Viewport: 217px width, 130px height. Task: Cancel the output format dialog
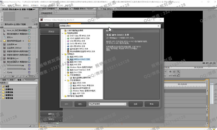coord(152,104)
